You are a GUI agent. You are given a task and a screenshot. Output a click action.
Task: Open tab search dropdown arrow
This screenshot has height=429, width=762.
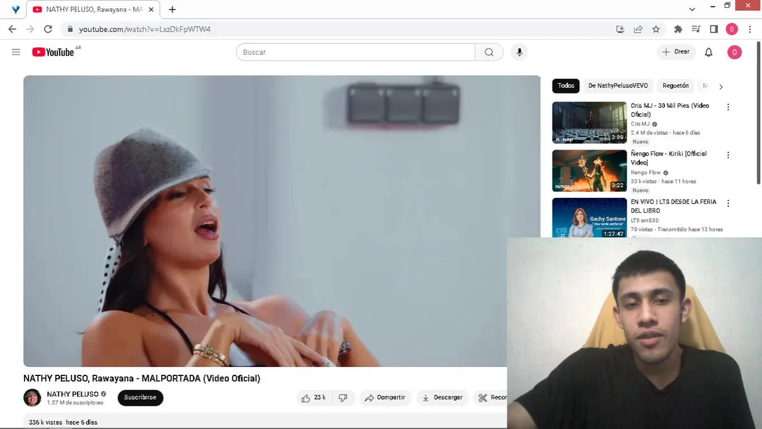click(x=692, y=9)
